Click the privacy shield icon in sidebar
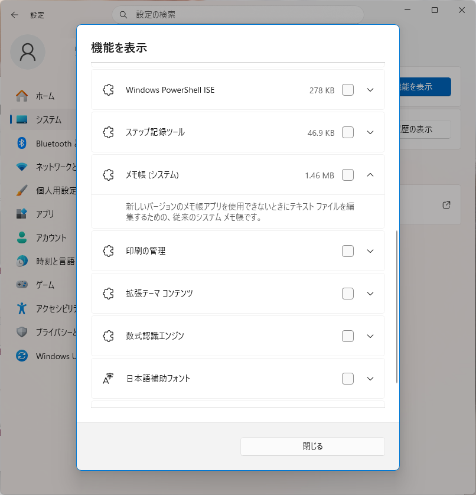 [x=22, y=332]
